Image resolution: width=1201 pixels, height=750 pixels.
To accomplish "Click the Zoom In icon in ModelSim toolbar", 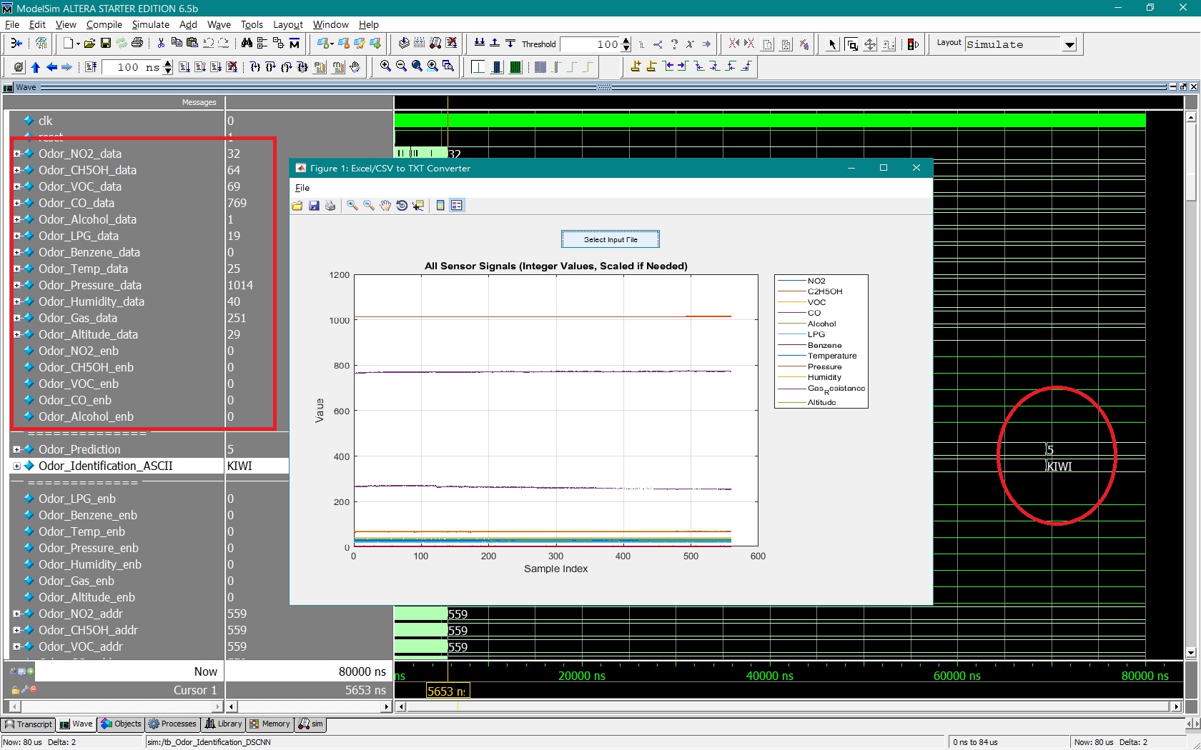I will point(385,66).
